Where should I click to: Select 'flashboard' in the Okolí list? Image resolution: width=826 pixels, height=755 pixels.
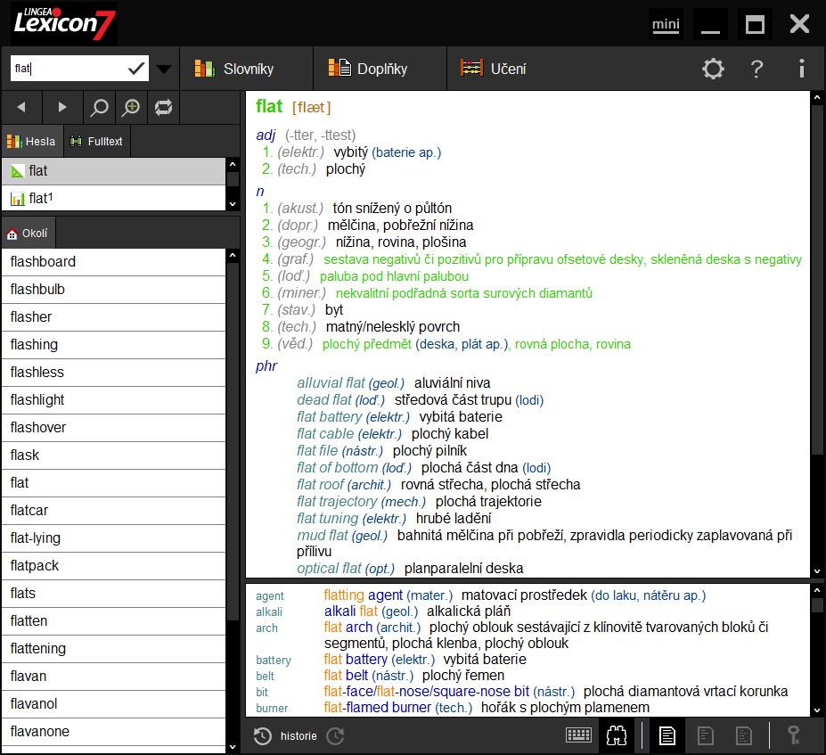point(114,262)
